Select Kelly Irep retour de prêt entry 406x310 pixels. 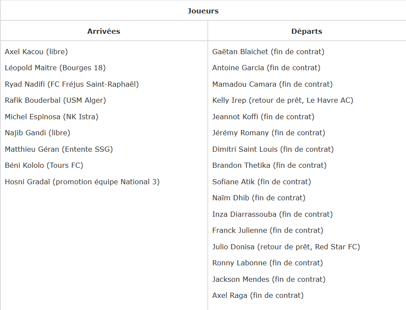(x=282, y=100)
